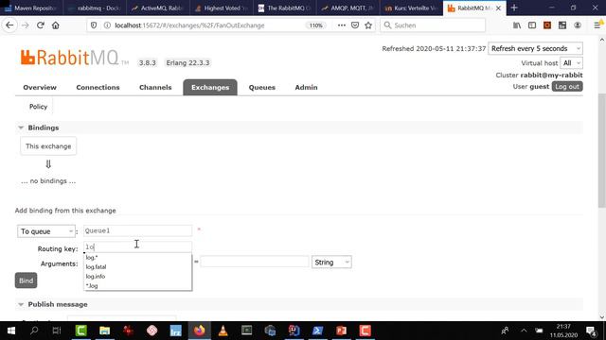This screenshot has width=606, height=340.
Task: Open the Windows Start menu
Action: click(10, 331)
